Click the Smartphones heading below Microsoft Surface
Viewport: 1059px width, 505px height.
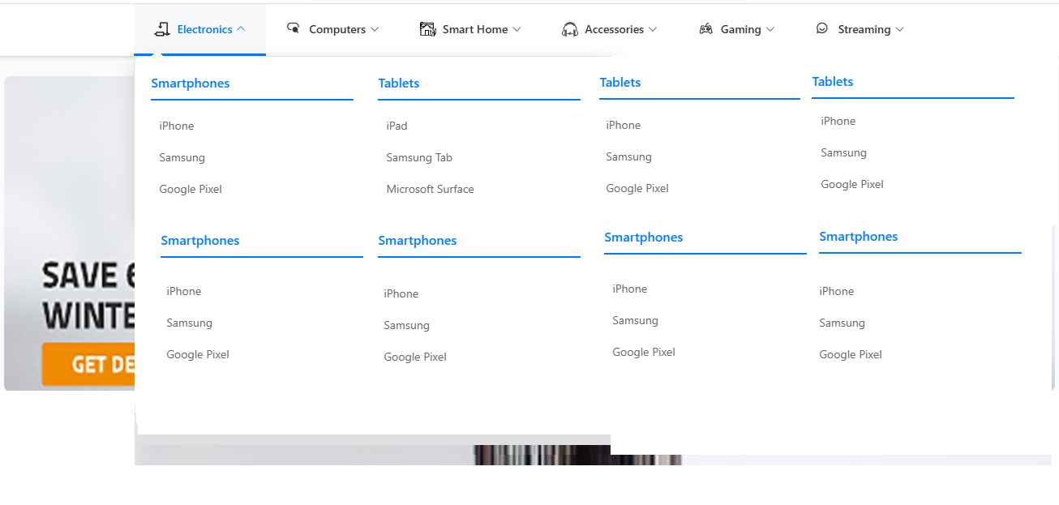(418, 241)
